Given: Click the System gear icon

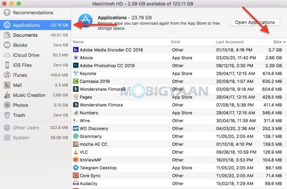Looking at the screenshot, I should [7, 138].
